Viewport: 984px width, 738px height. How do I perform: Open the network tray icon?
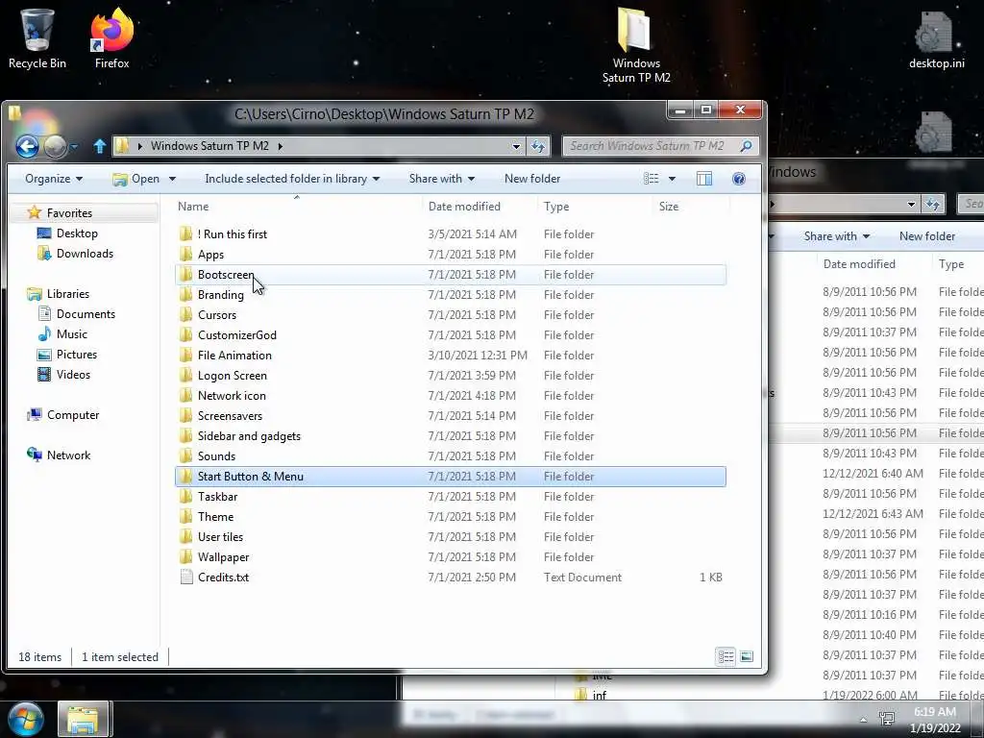coord(887,719)
